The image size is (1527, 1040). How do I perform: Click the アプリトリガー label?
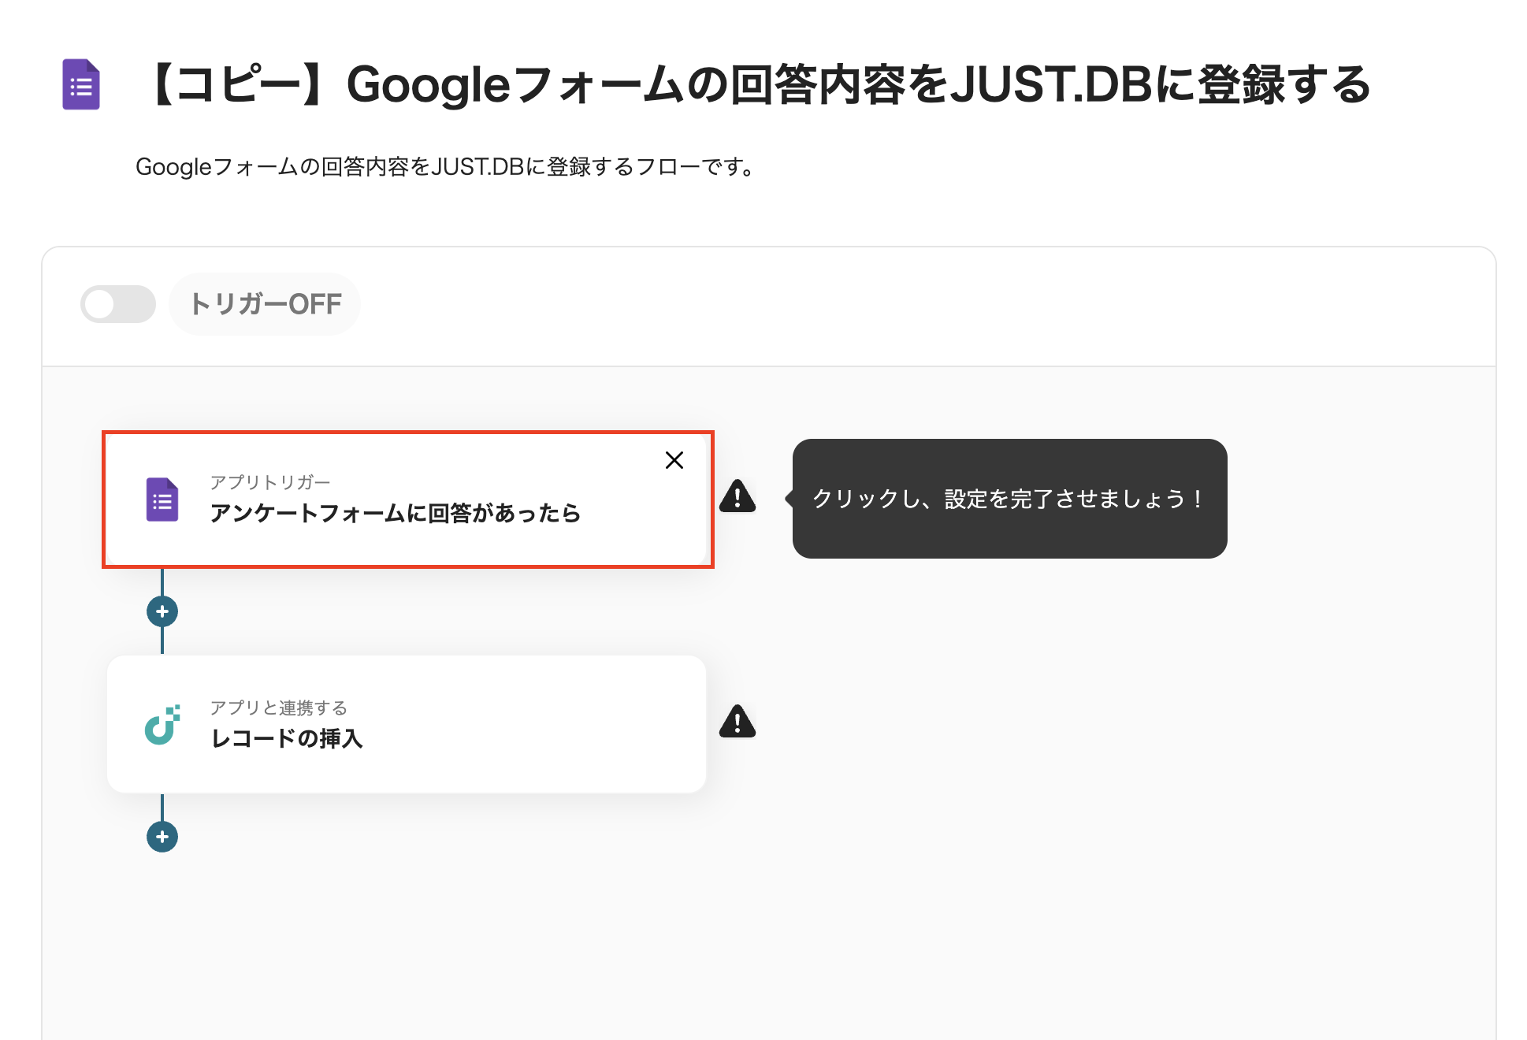coord(269,482)
